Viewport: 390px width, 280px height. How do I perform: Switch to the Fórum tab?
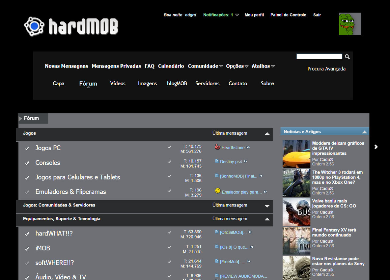88,84
